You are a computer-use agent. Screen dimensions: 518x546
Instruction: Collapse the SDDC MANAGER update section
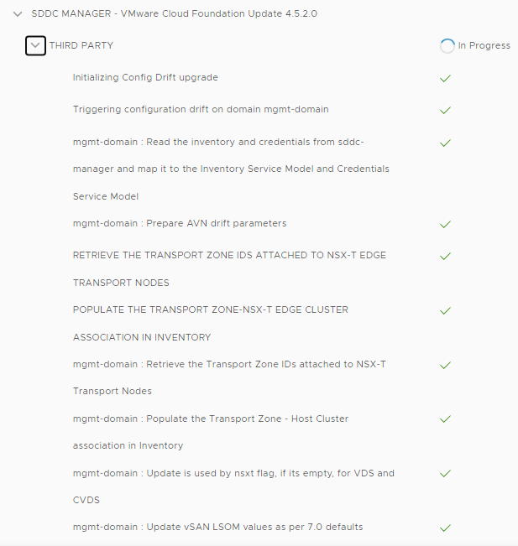[18, 14]
